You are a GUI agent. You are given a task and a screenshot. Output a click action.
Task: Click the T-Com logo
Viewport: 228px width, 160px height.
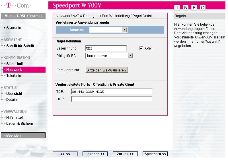[x=16, y=5]
